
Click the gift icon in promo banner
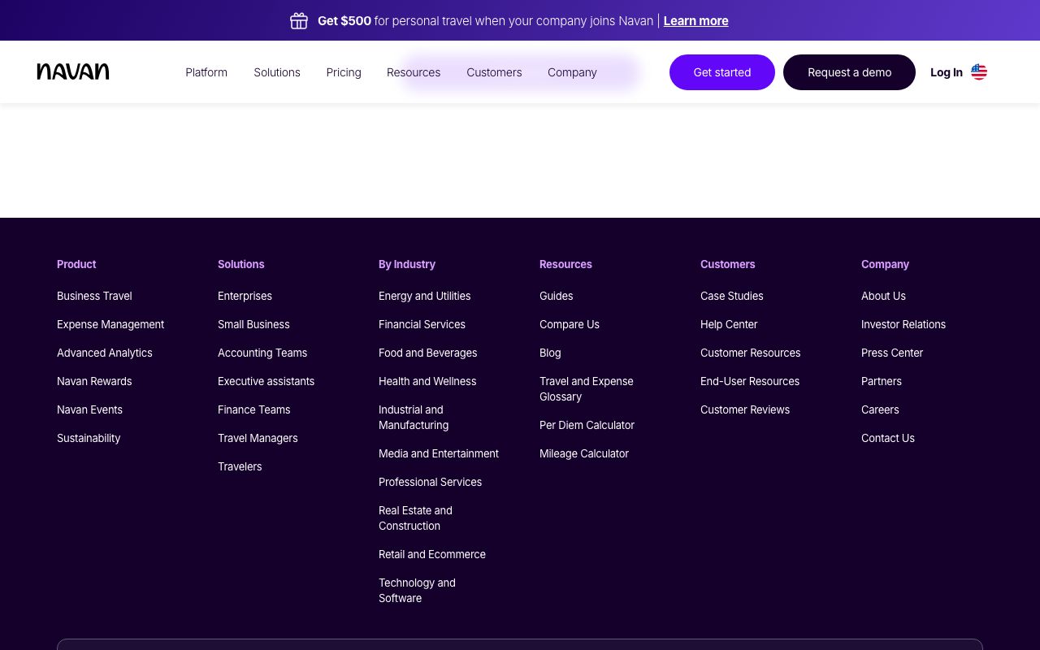[299, 21]
